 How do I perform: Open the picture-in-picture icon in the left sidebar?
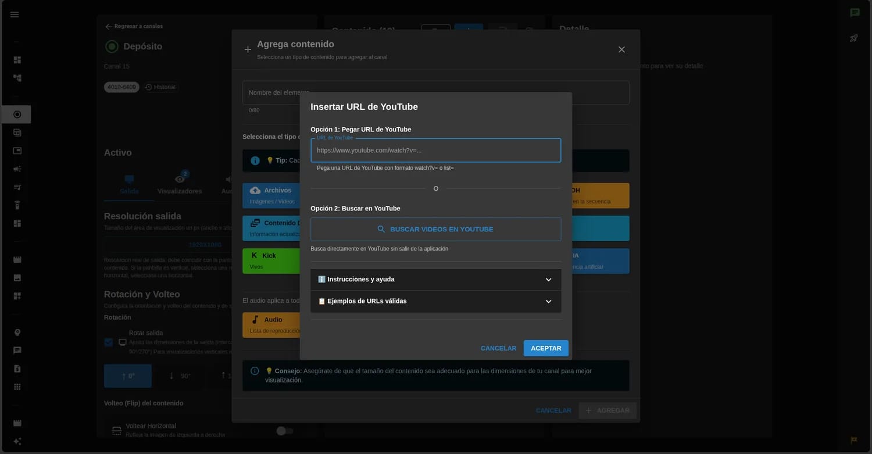click(x=17, y=151)
